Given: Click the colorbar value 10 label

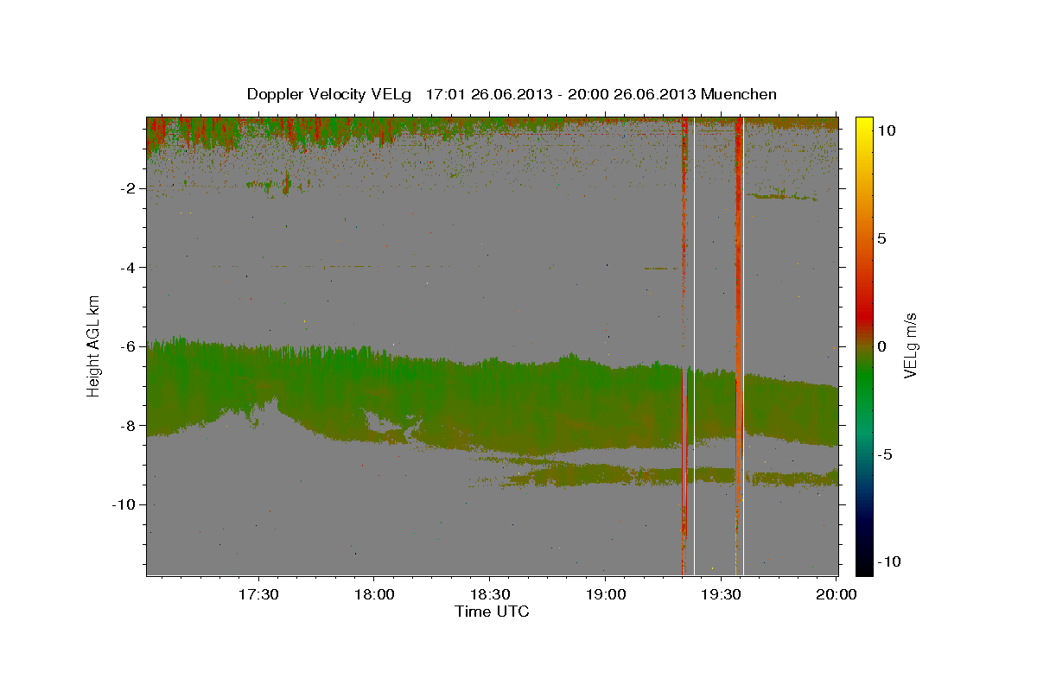Looking at the screenshot, I should click(887, 130).
